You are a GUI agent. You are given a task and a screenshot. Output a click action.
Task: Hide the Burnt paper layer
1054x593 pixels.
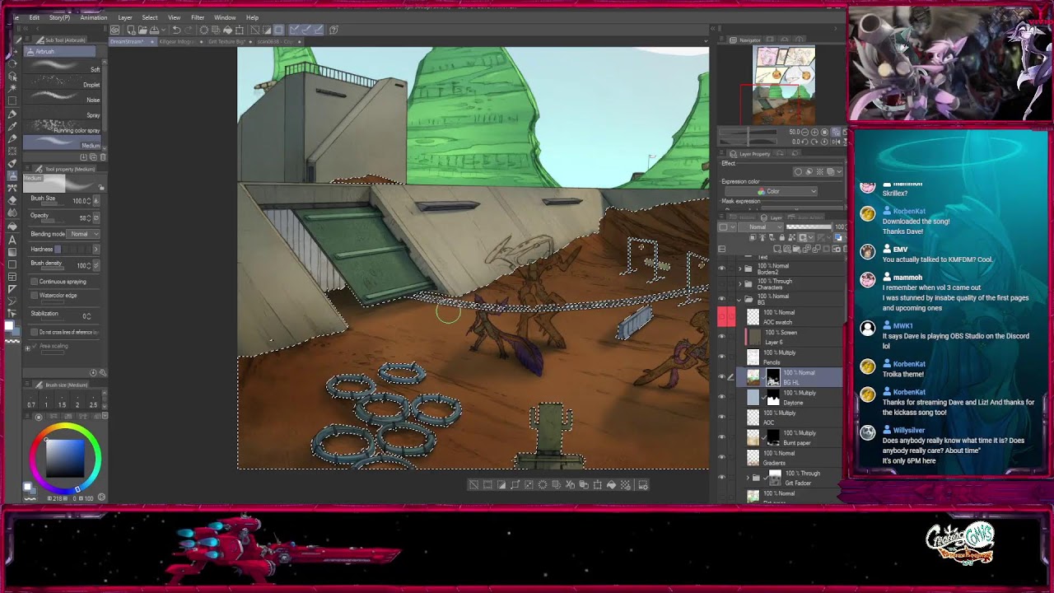722,437
